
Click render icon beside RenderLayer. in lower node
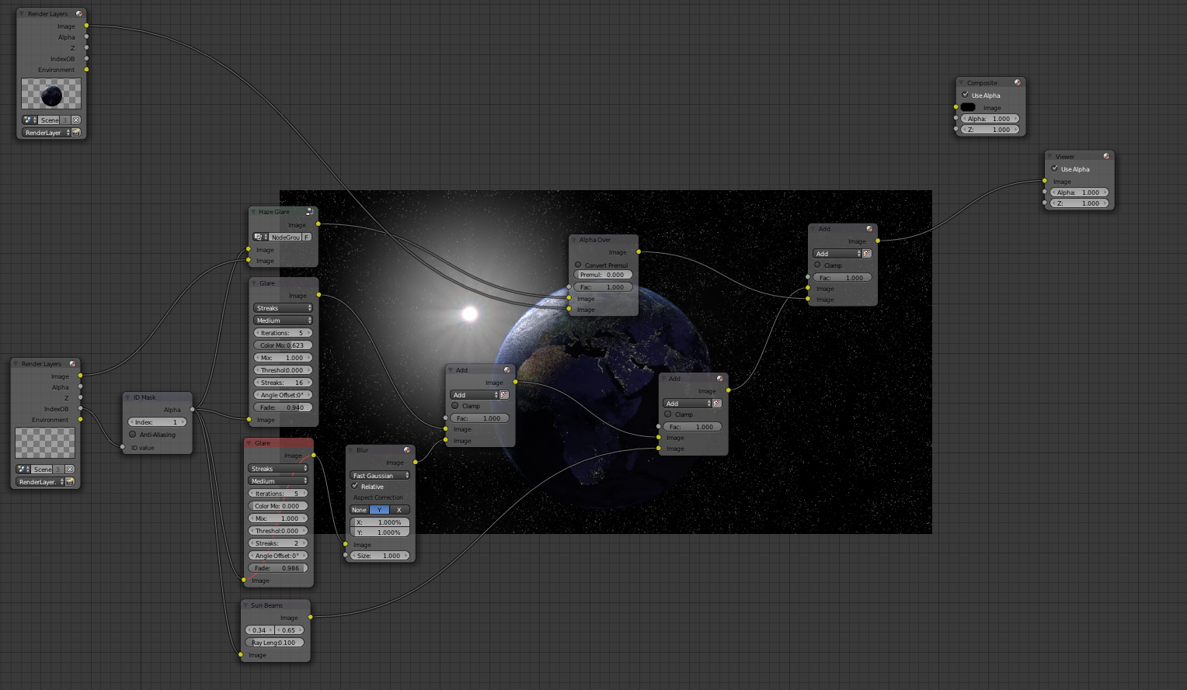71,482
